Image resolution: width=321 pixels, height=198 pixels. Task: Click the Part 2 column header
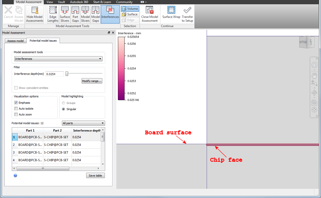57,131
